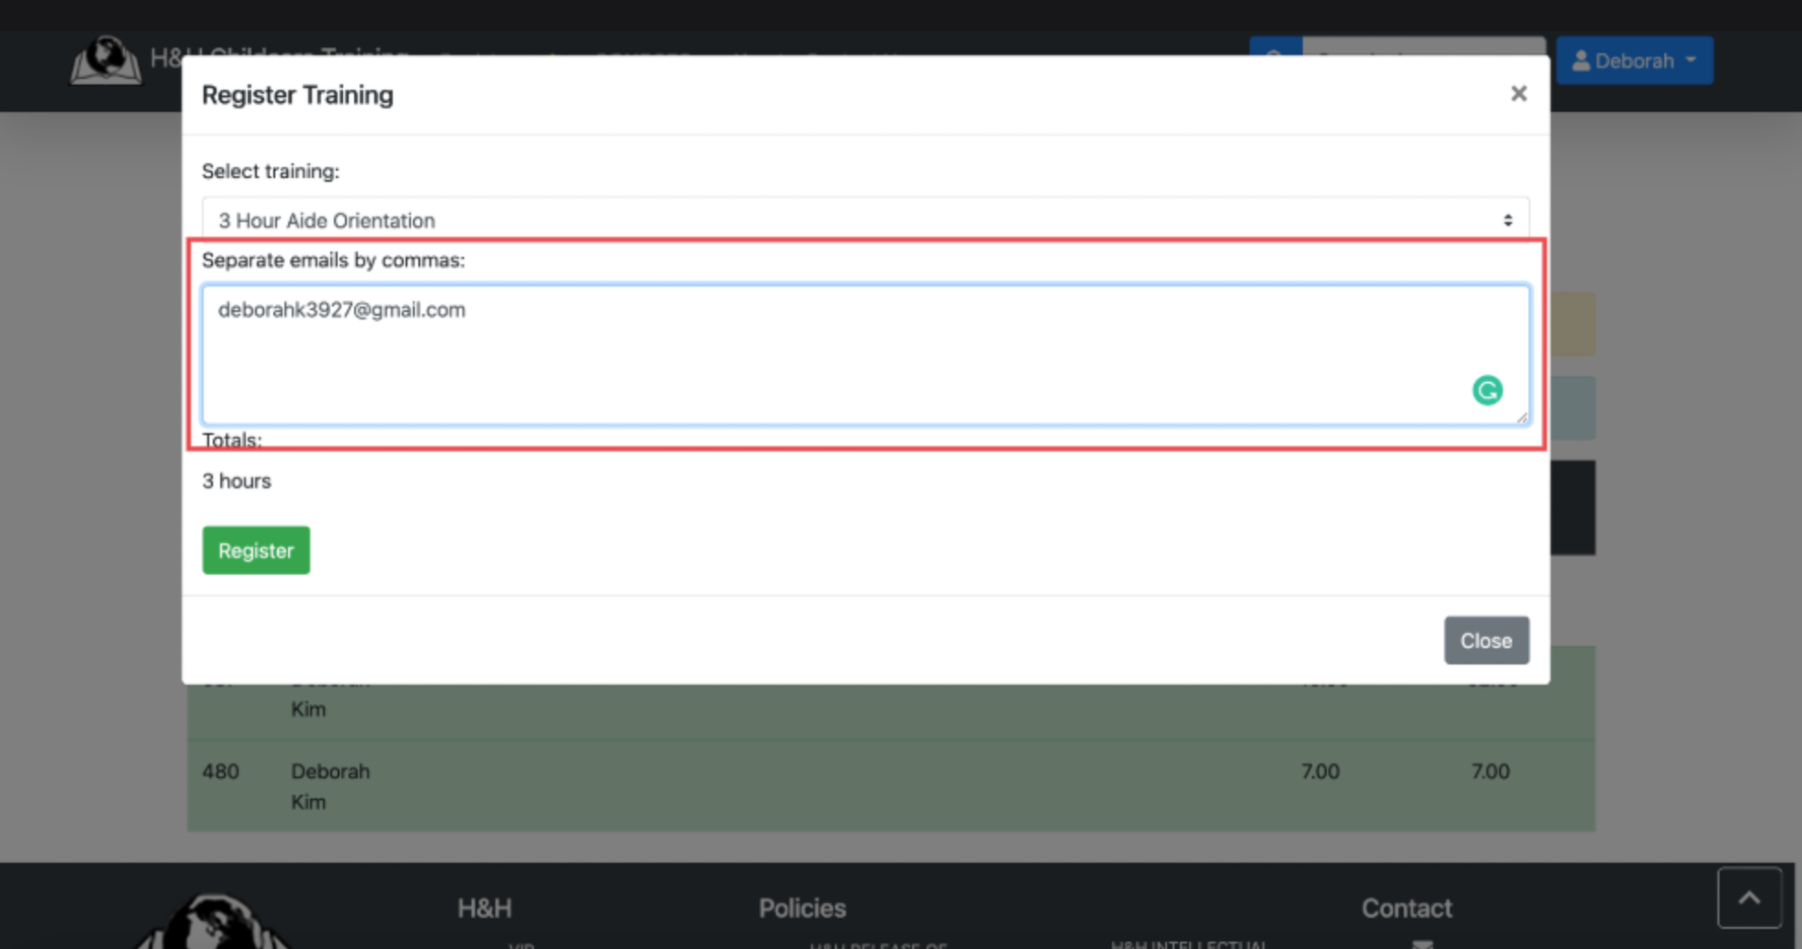Viewport: 1802px width, 949px height.
Task: Click the globe logo in the footer
Action: 213,922
